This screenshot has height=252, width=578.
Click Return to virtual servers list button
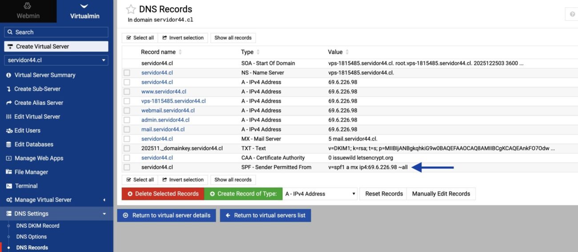point(265,215)
